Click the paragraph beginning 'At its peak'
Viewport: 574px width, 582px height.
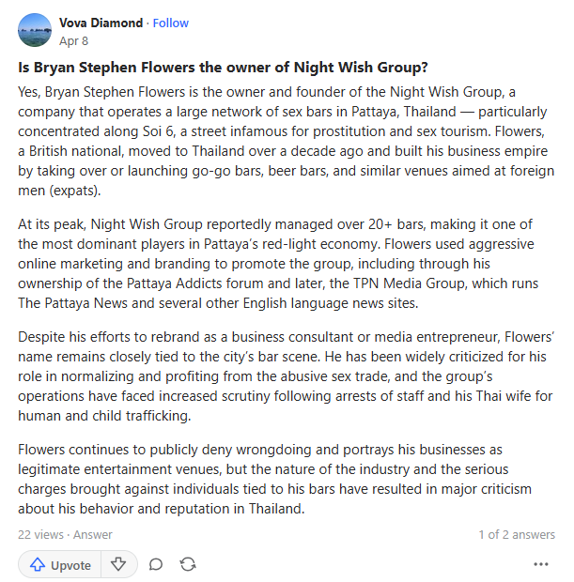pos(279,264)
